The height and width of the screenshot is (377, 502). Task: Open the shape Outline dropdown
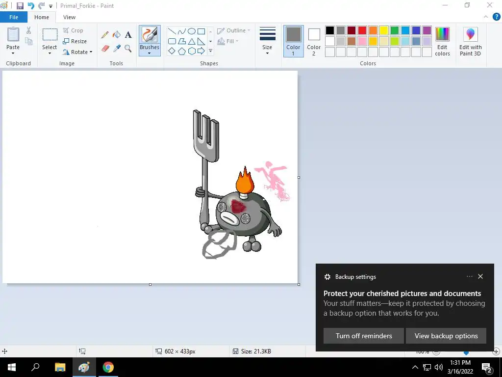[234, 30]
